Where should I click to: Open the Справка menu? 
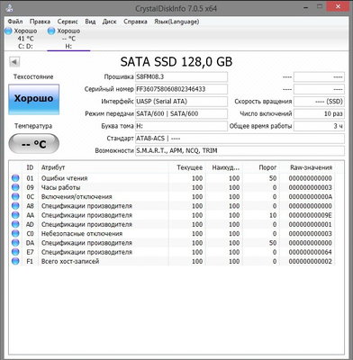pos(135,22)
